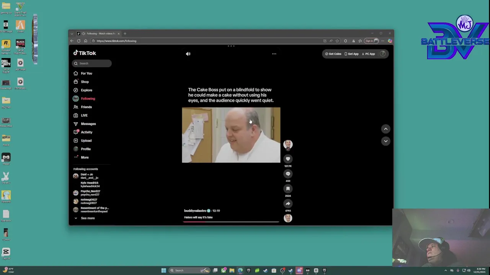Image resolution: width=490 pixels, height=275 pixels.
Task: Click the Get App button
Action: (x=351, y=54)
